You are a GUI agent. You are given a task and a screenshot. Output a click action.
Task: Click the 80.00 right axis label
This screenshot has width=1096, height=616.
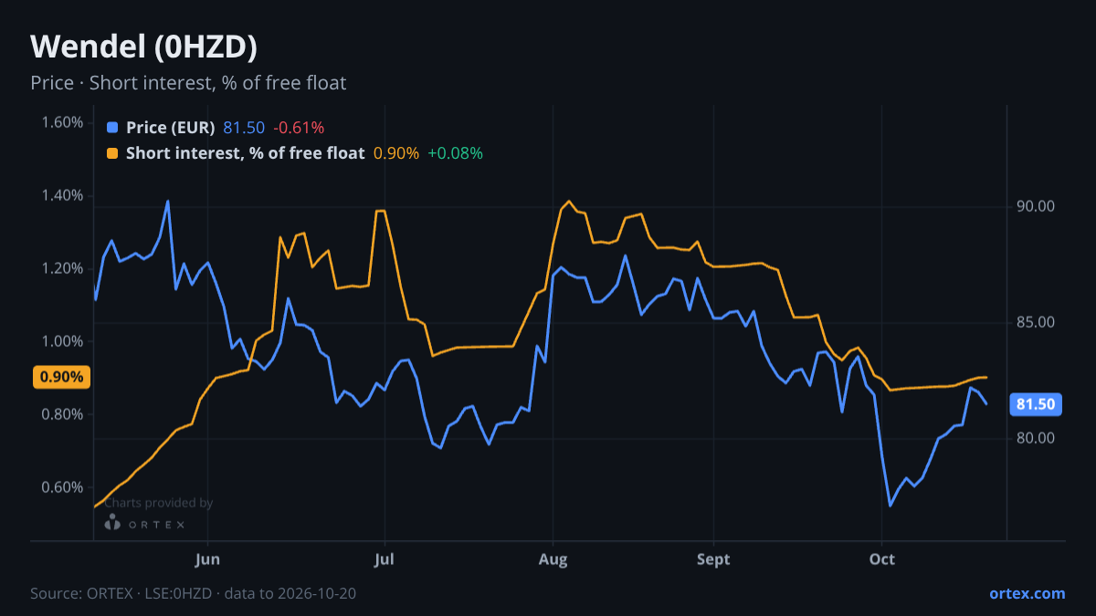pos(1036,439)
